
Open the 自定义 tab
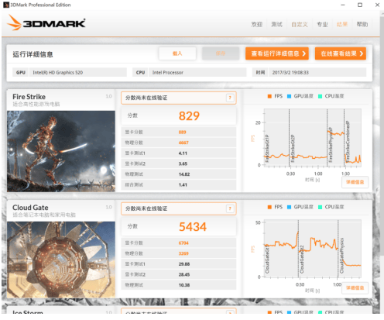(300, 24)
